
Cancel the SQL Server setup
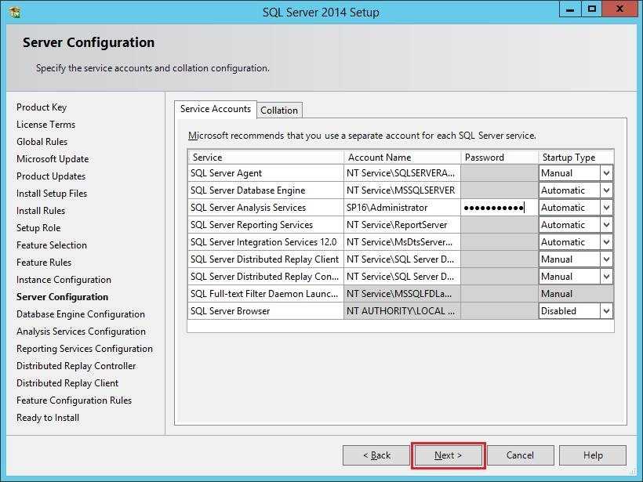[520, 455]
